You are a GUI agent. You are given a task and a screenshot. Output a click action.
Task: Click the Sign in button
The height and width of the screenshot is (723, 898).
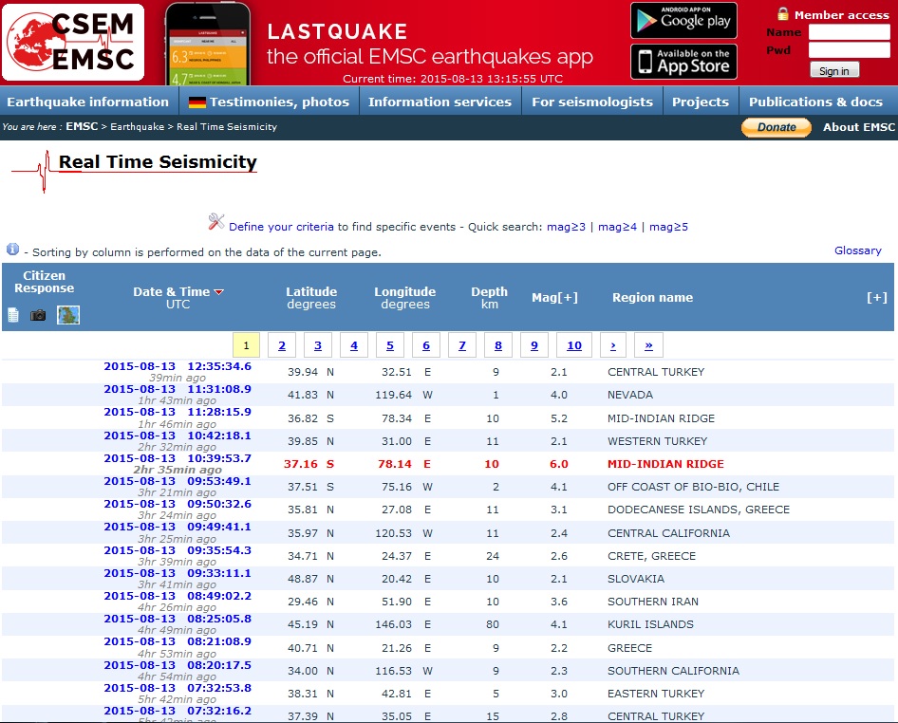click(x=834, y=70)
